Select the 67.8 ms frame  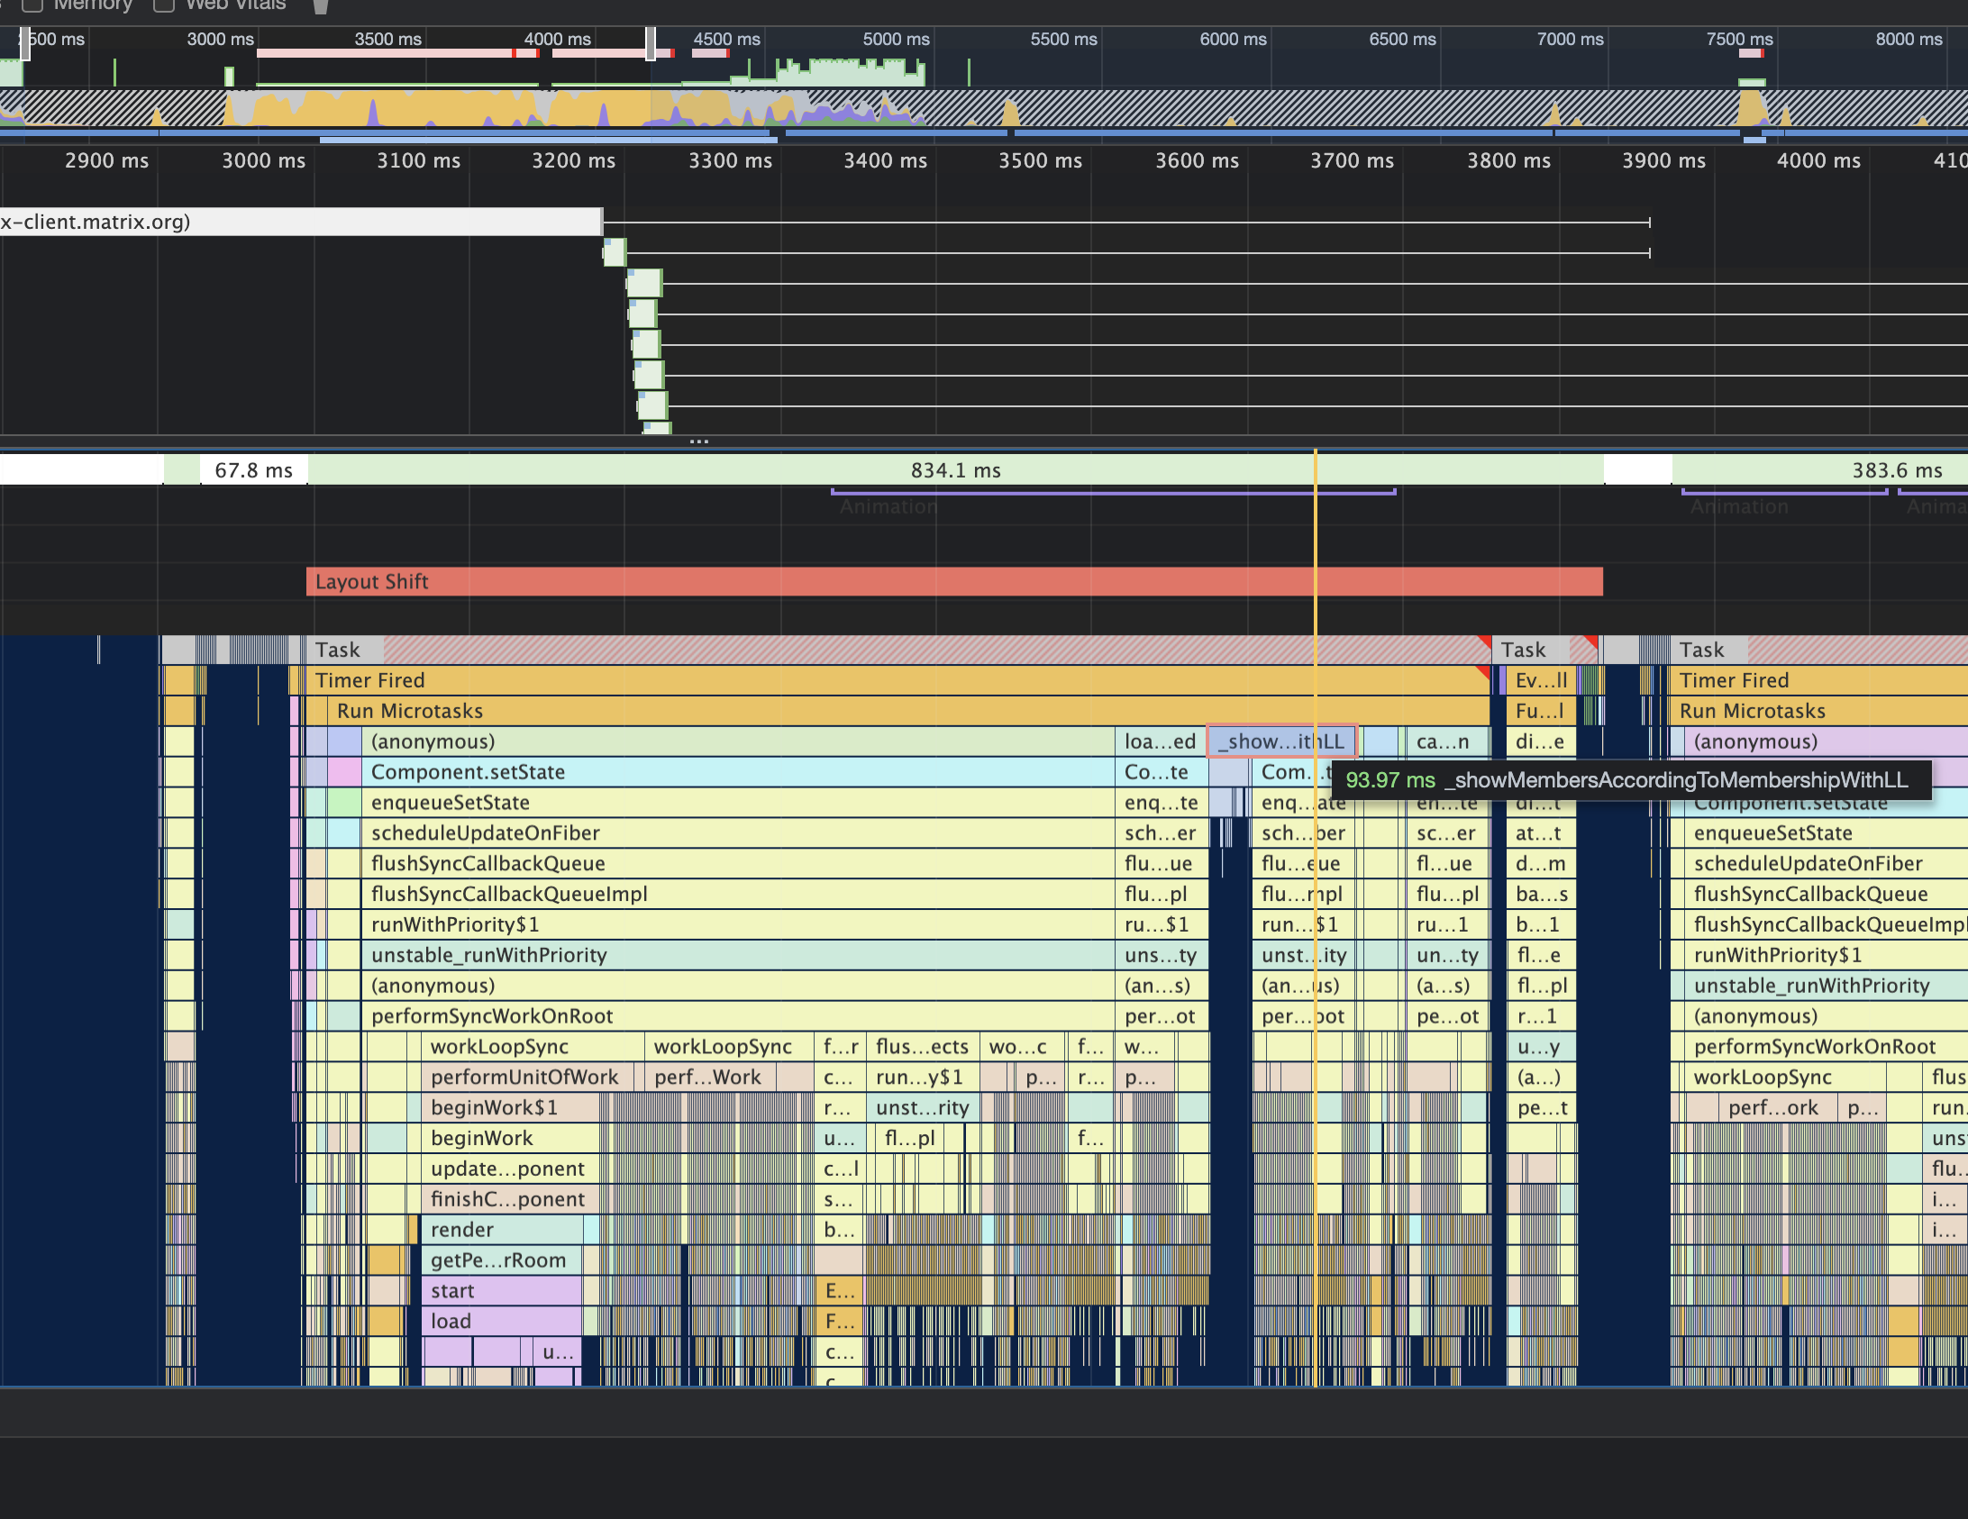tap(253, 470)
